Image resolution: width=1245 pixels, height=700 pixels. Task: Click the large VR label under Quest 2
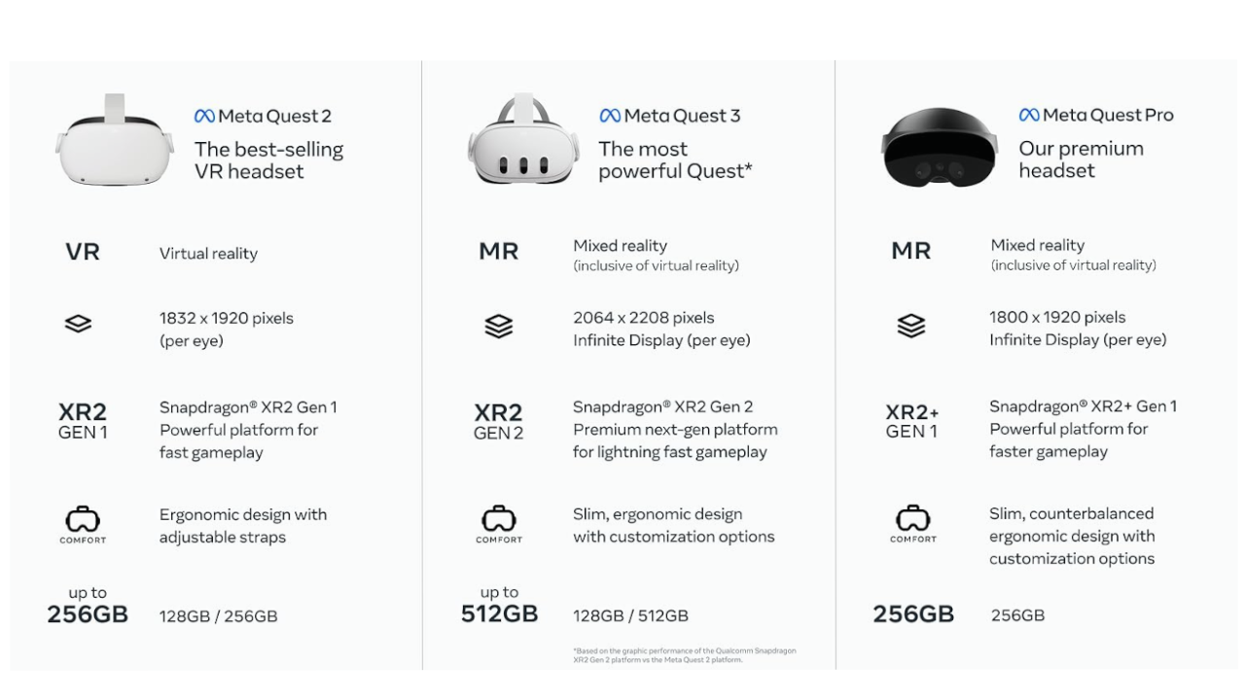[83, 253]
